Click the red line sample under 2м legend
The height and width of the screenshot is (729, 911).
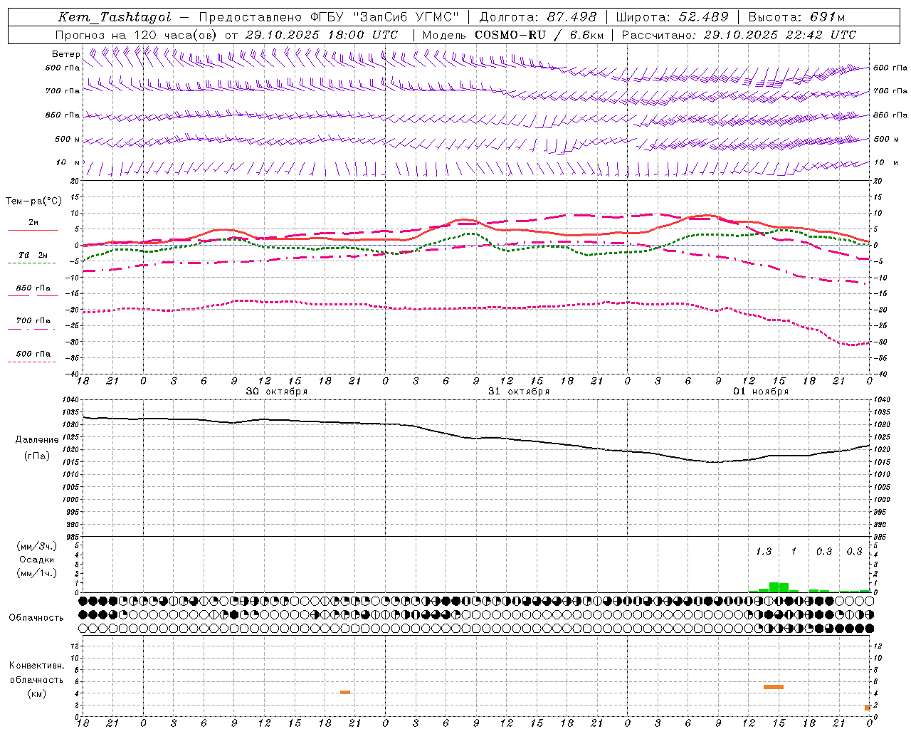click(x=33, y=230)
